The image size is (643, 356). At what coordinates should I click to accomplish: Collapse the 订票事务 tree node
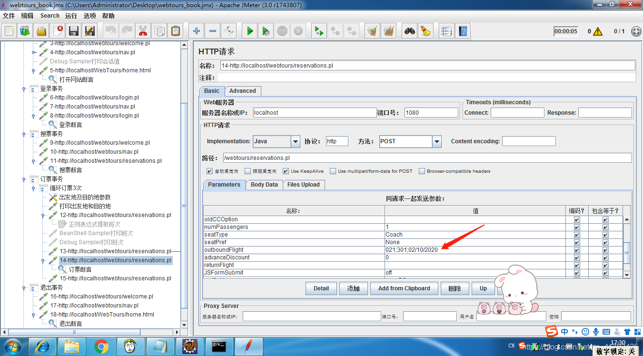24,179
